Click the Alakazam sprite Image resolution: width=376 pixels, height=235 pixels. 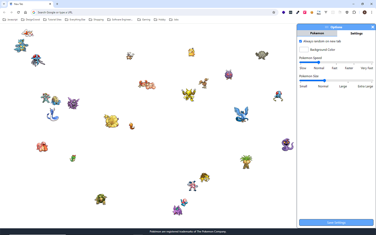(188, 95)
